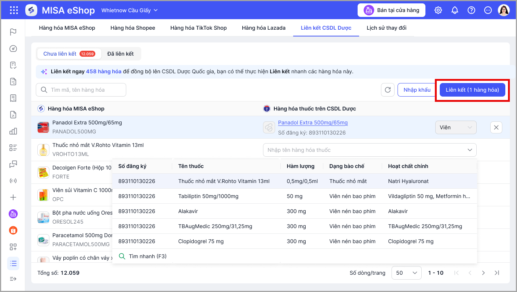Viewport: 517px width, 292px height.
Task: Refresh the list with the reload icon
Action: pyautogui.click(x=388, y=90)
